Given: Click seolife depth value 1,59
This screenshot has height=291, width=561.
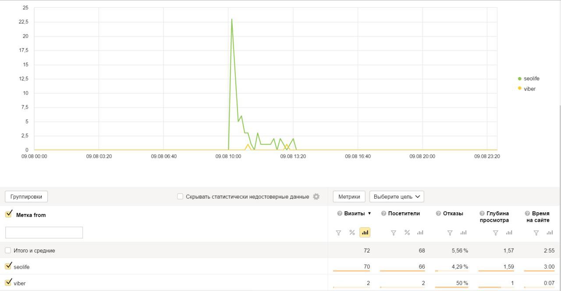Looking at the screenshot, I should [508, 266].
